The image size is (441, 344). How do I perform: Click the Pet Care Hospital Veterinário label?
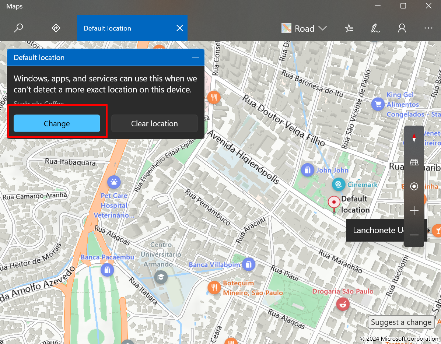pyautogui.click(x=114, y=205)
